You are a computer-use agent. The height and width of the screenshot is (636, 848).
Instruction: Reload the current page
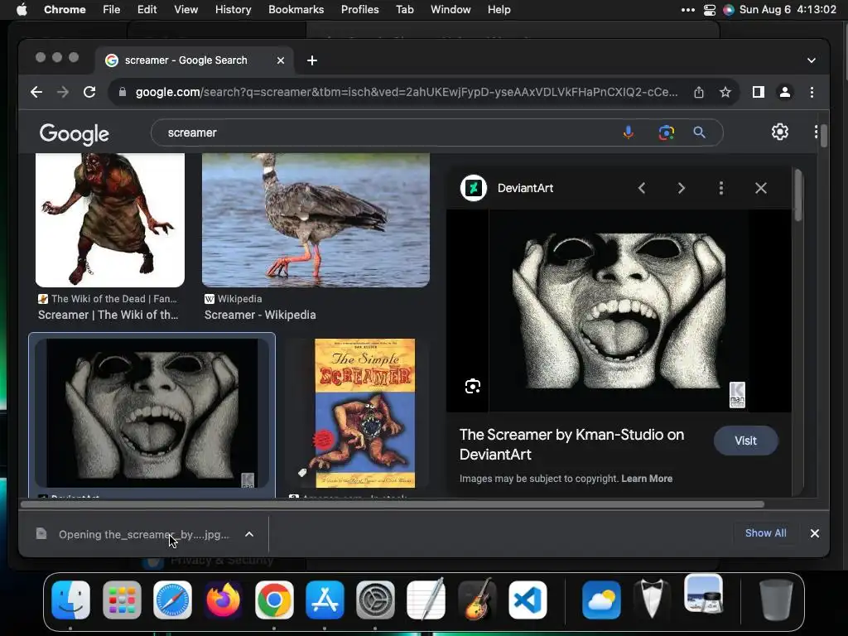[89, 92]
